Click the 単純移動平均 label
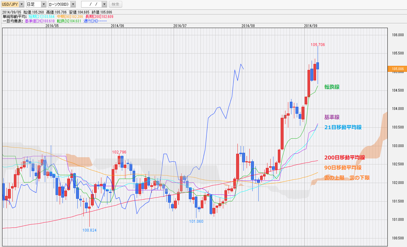Viewport: 407px width, 247px height. pos(15,16)
